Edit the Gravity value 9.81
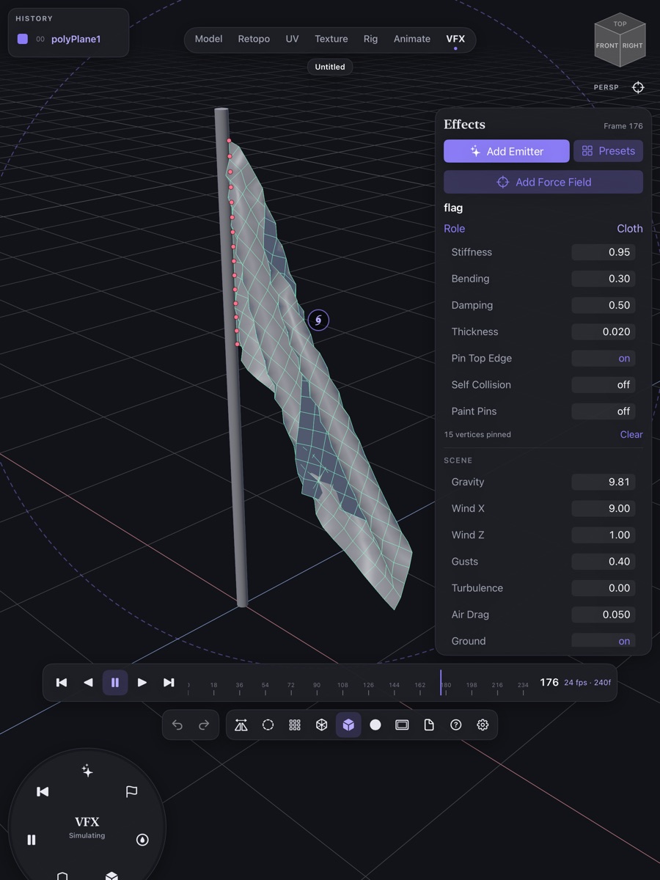660x880 pixels. pos(604,482)
